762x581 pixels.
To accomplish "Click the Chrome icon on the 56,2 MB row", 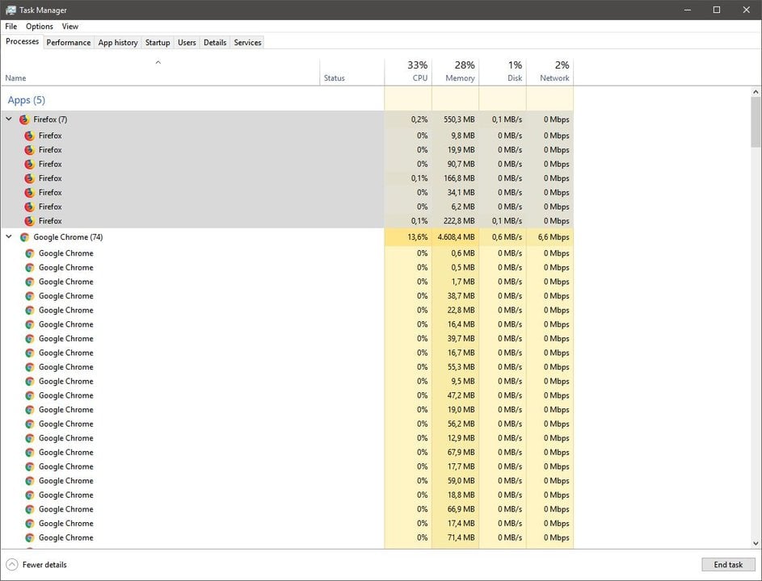I will (x=30, y=424).
